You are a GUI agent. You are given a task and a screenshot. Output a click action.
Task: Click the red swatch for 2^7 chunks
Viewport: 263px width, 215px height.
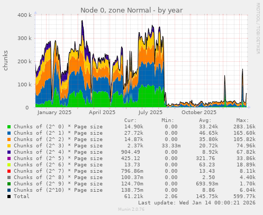tap(9, 171)
